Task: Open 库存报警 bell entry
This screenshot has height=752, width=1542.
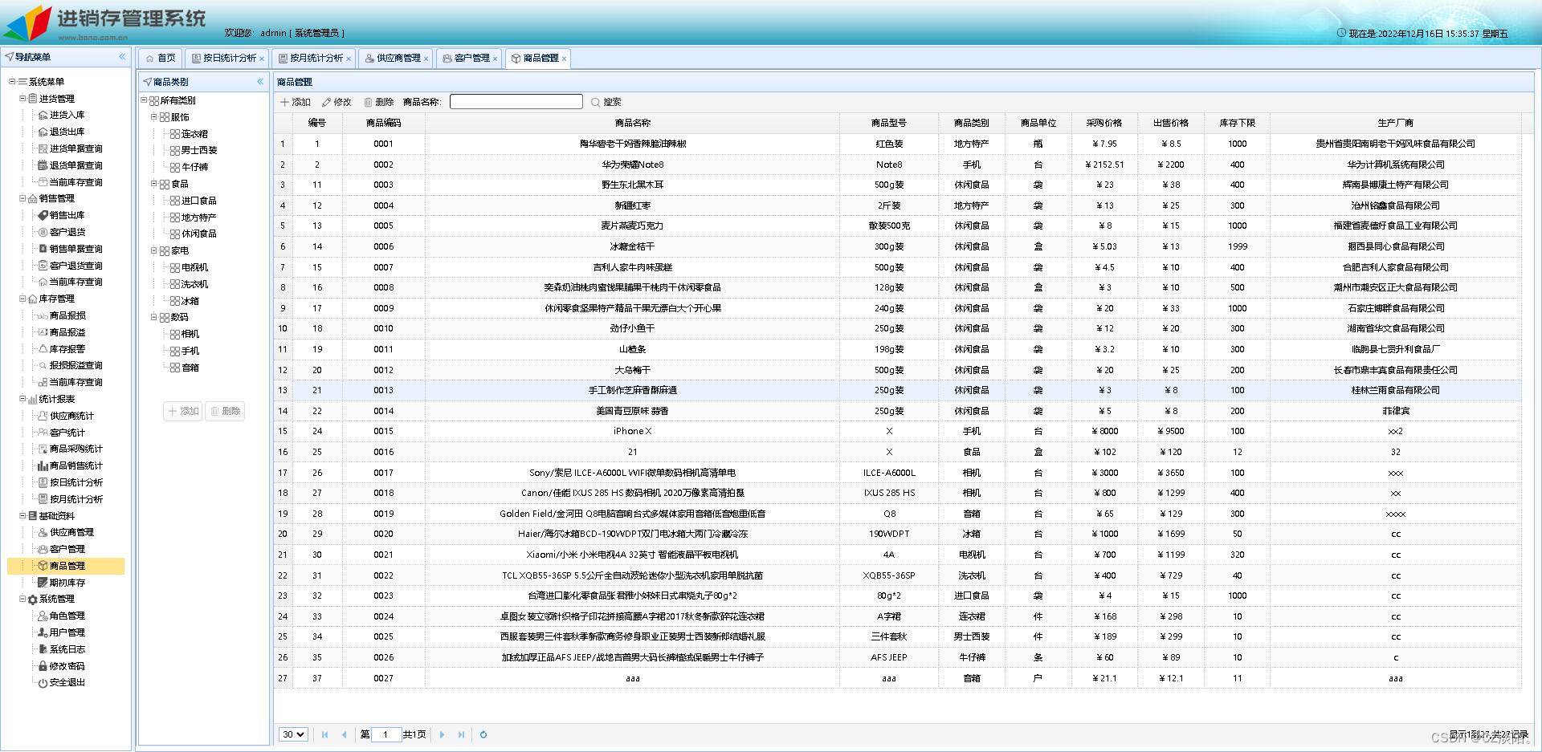Action: coord(67,349)
